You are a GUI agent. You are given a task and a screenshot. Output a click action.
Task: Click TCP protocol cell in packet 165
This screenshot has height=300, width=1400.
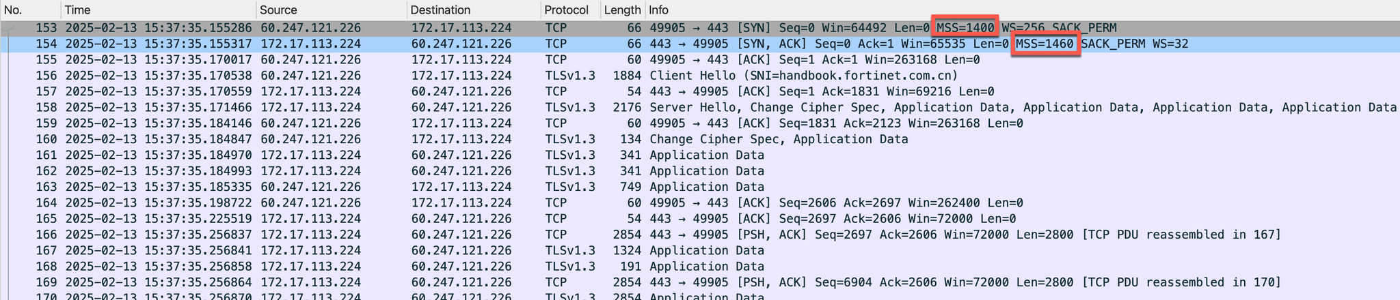click(x=556, y=219)
